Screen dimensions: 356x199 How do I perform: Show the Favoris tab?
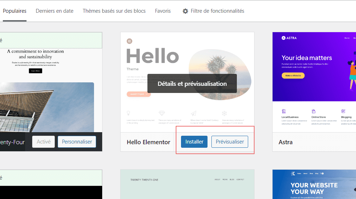tap(163, 11)
